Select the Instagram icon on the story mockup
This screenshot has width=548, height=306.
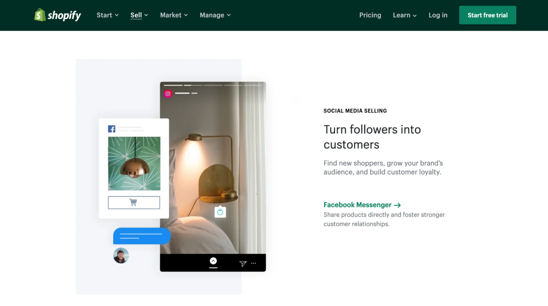point(168,93)
